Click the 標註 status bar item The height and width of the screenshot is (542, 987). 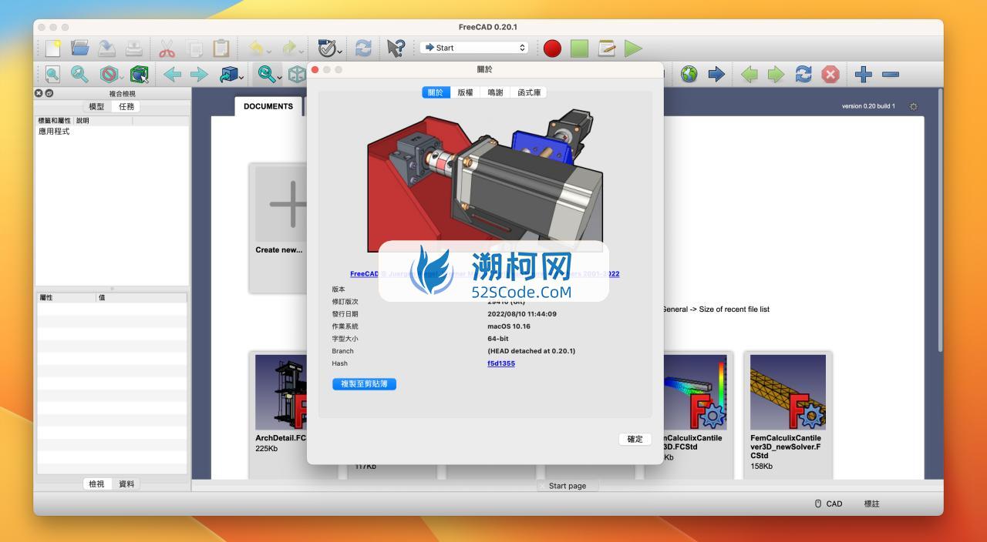(871, 504)
